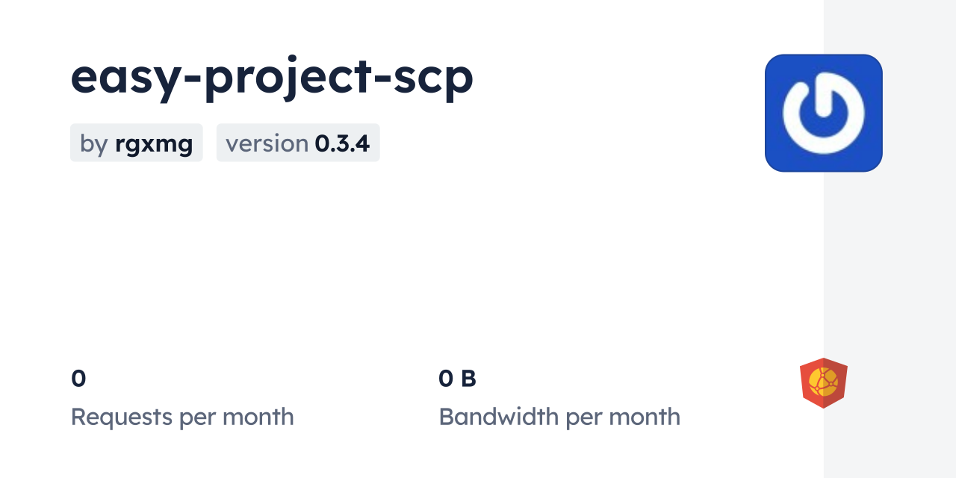This screenshot has width=956, height=478.
Task: Click the "Requests per month" label
Action: [x=182, y=417]
